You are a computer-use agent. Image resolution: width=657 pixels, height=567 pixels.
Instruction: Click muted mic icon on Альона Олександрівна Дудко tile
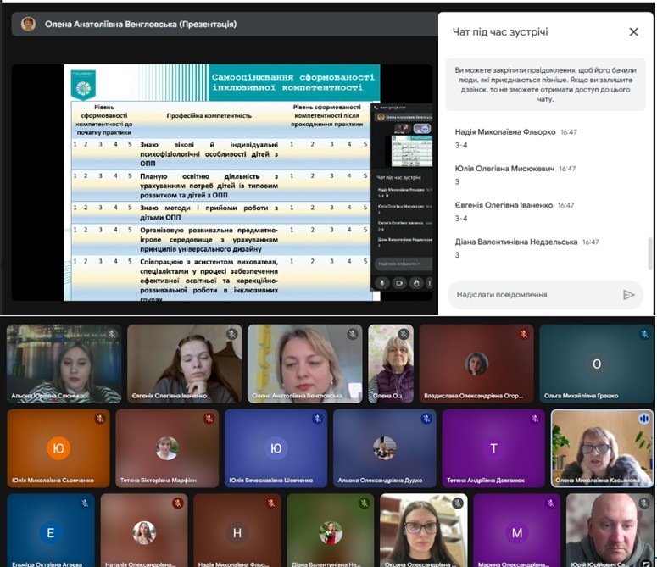pos(426,419)
